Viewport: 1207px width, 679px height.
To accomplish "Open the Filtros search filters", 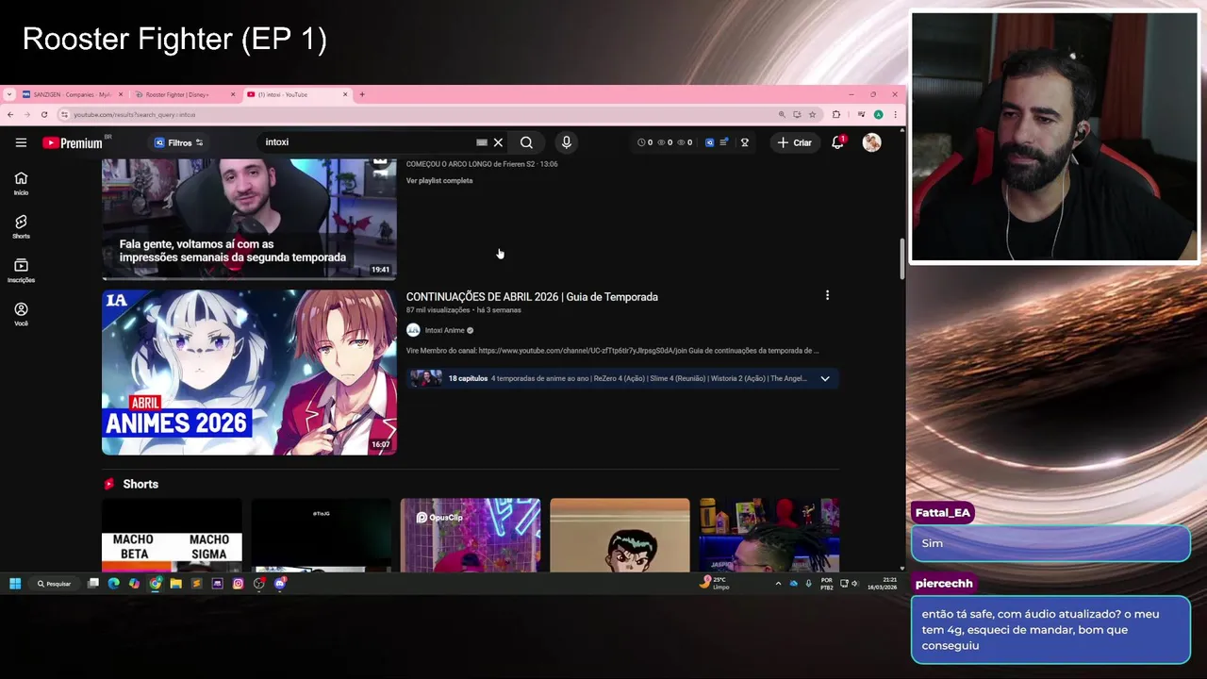I will [x=179, y=142].
